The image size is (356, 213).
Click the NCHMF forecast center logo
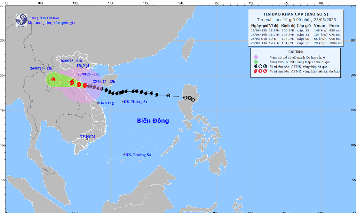(21, 20)
